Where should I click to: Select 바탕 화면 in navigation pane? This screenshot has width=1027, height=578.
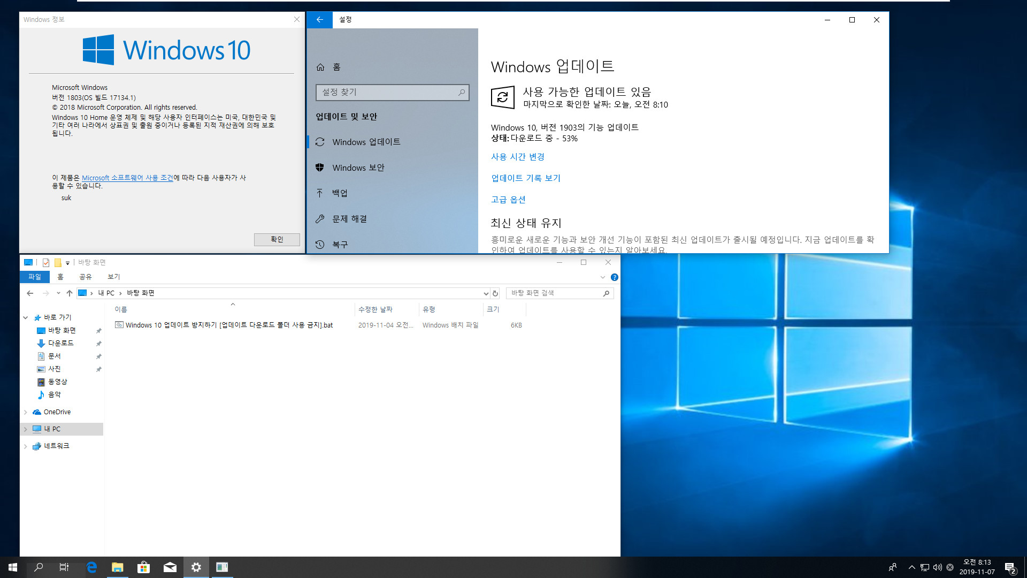click(x=62, y=330)
